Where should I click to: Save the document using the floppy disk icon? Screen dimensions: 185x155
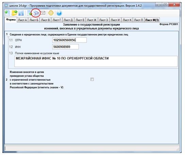(x=21, y=13)
